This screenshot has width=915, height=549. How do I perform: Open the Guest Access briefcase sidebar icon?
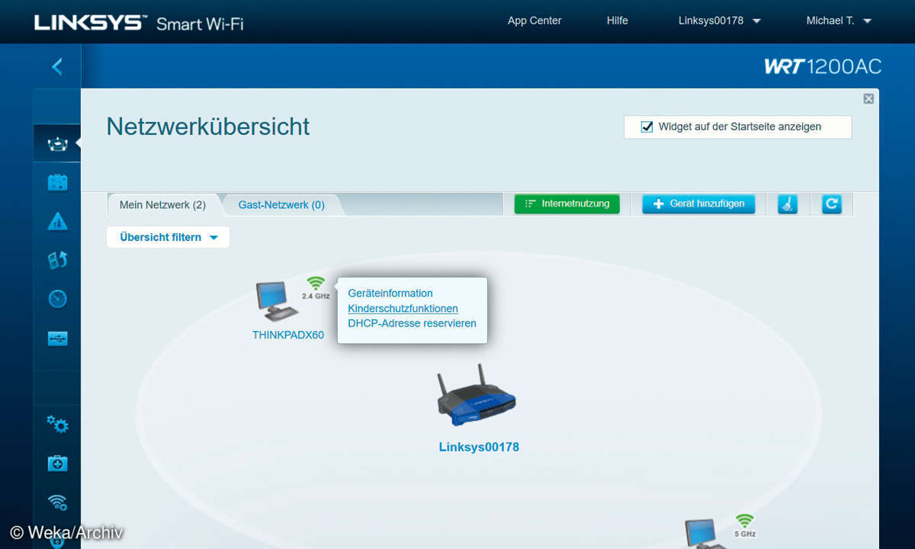tap(57, 182)
